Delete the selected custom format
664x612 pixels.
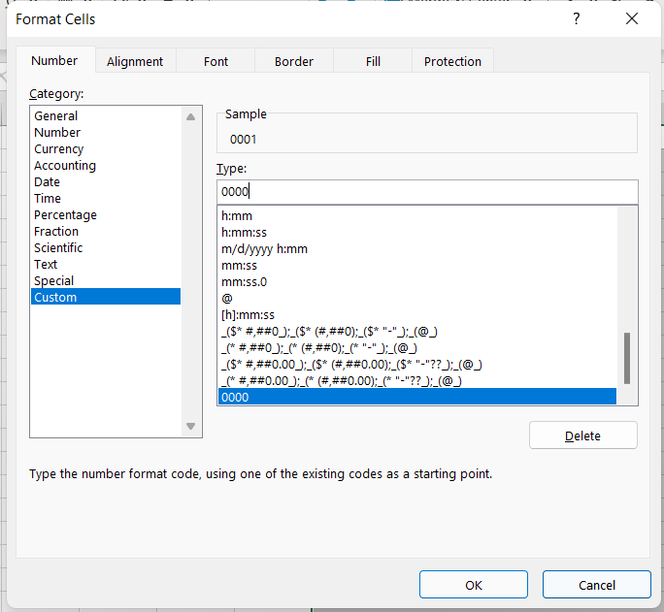click(x=582, y=435)
